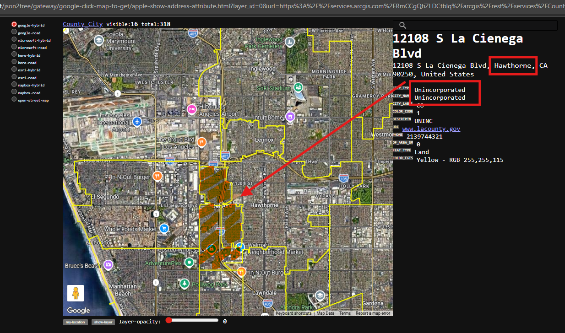Open the www.lacounty.gov link
The width and height of the screenshot is (565, 333).
(431, 129)
